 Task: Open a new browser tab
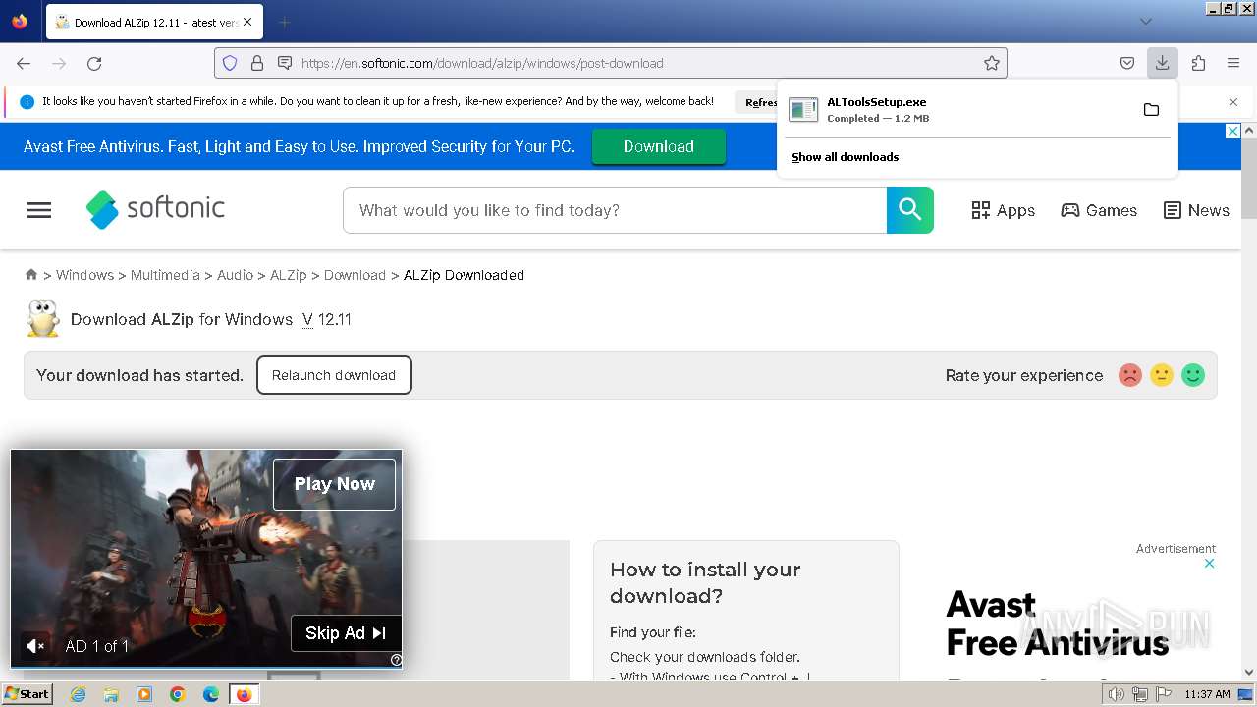click(x=284, y=22)
